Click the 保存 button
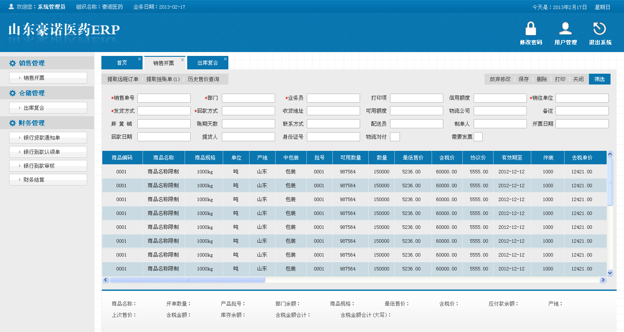Viewport: 624px width, 332px height. point(523,79)
